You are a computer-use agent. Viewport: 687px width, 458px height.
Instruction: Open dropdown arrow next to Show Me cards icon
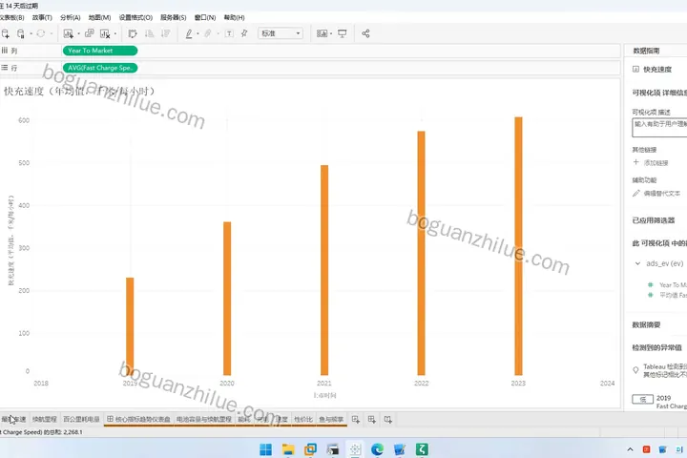[x=331, y=33]
